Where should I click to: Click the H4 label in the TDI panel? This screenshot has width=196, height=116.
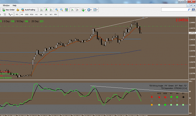pos(177,93)
